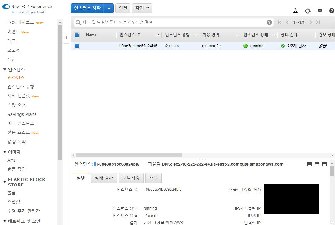Viewport: 335px width, 225px height.
Task: Maximize the detail pane layout
Action: (324, 164)
